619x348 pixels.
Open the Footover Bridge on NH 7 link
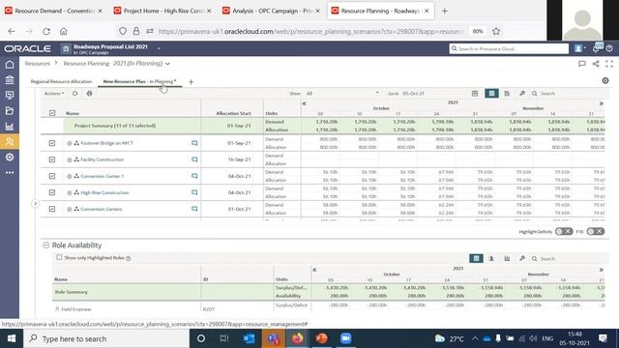tap(106, 143)
